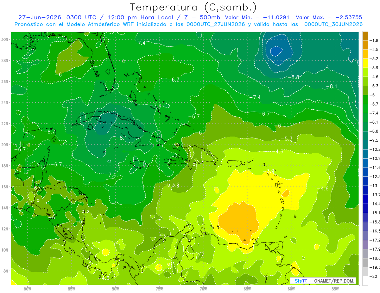Click the yellow legend swatch between -3.2 and -3.9

pyautogui.click(x=365, y=63)
